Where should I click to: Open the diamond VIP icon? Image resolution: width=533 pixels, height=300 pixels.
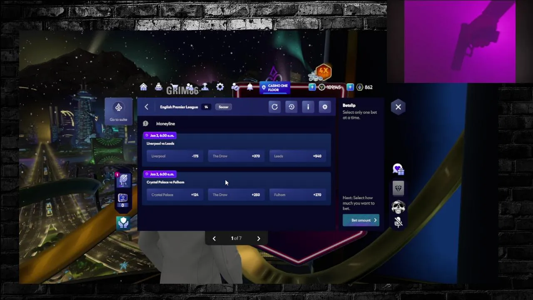(399, 188)
